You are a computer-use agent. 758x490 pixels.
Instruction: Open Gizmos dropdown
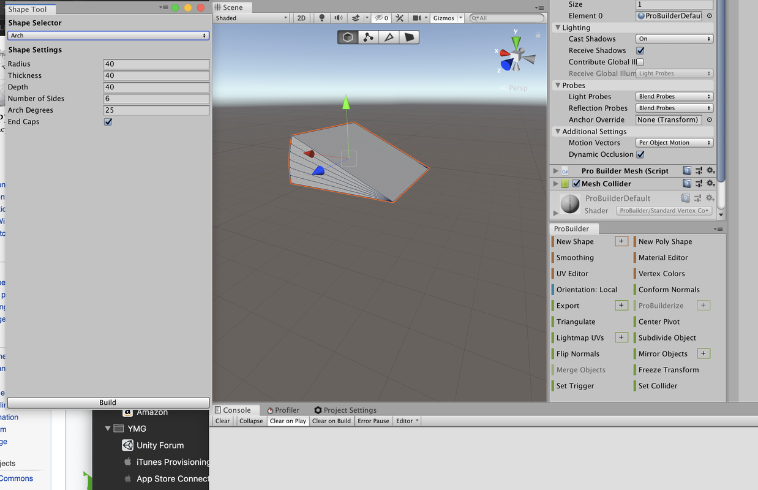point(448,18)
